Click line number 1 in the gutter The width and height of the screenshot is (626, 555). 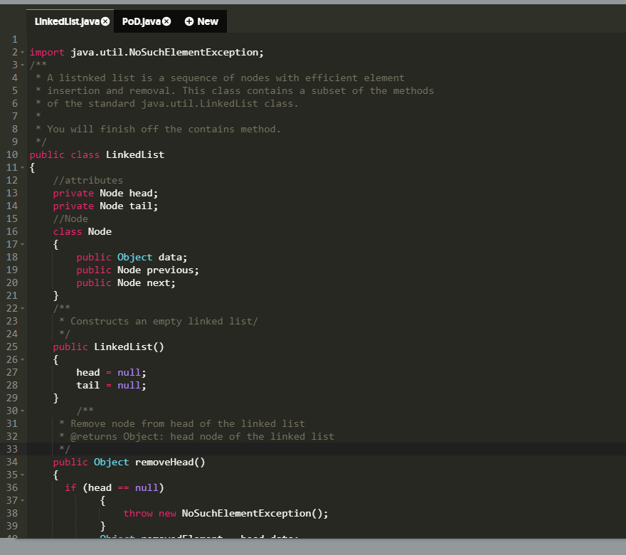pyautogui.click(x=15, y=40)
